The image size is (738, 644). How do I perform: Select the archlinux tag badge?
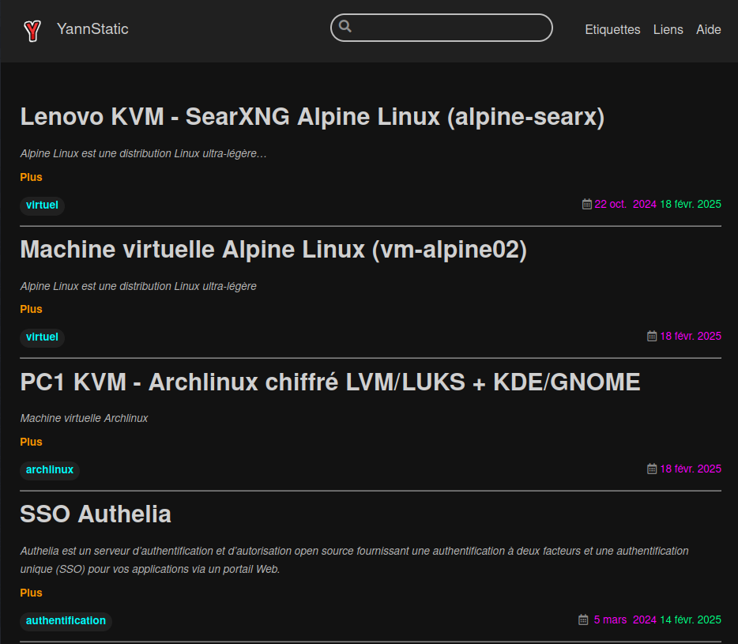click(x=50, y=469)
